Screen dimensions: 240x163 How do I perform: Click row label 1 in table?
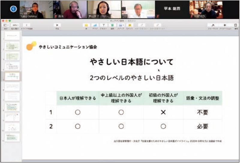(x=51, y=112)
